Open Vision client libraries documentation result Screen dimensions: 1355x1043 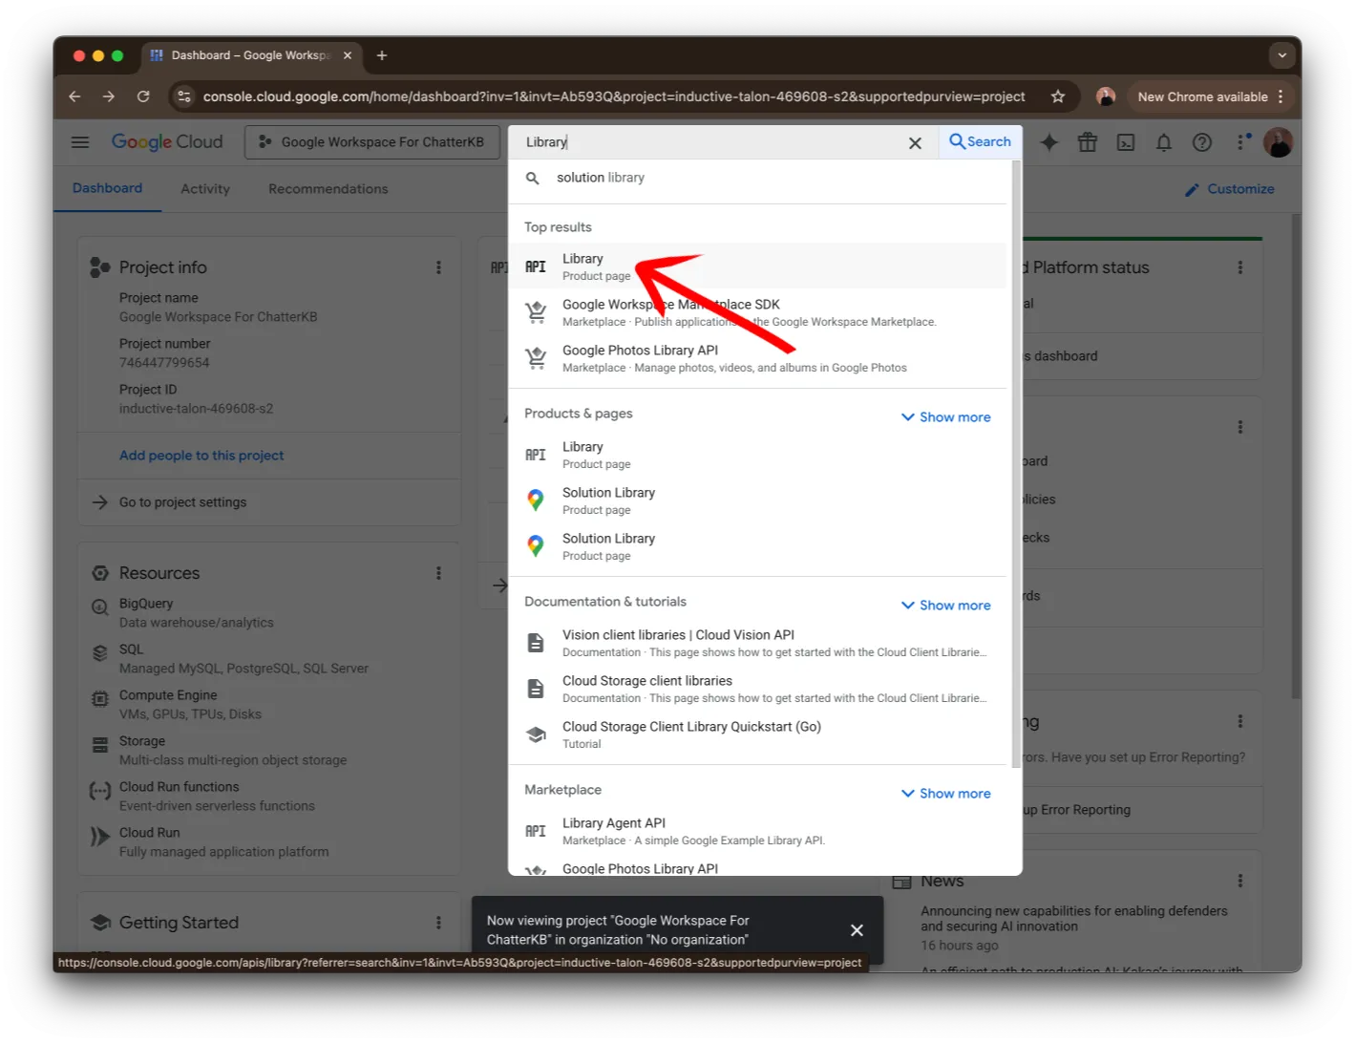pos(758,643)
